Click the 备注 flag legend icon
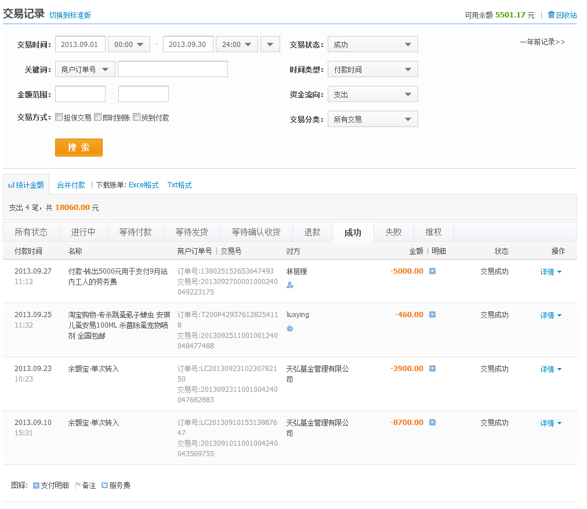This screenshot has height=509, width=587. point(78,486)
